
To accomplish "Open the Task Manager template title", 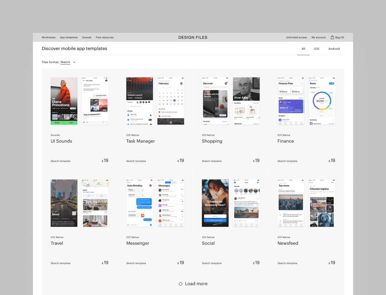I will [x=141, y=141].
